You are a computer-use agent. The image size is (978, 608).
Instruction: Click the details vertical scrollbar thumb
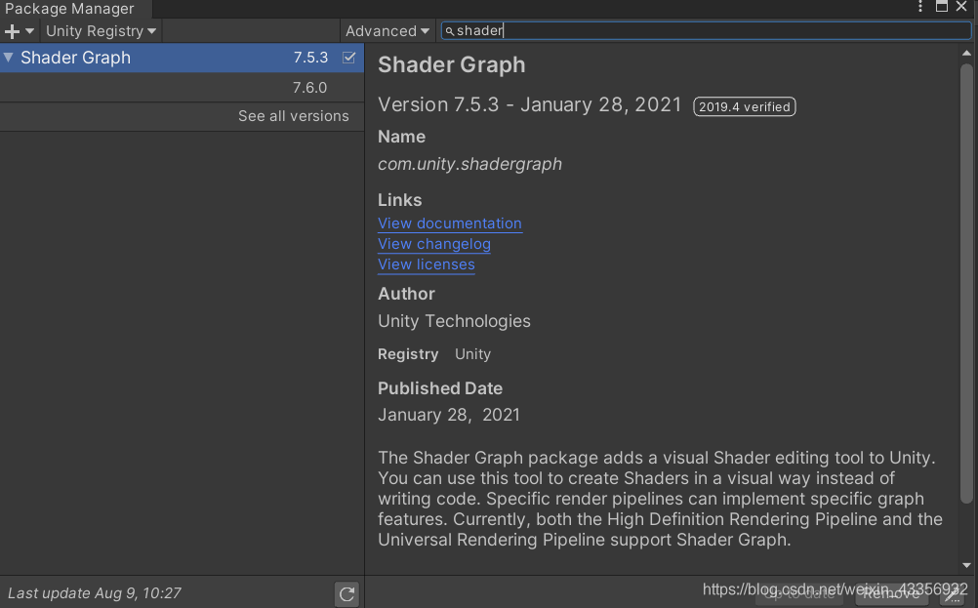(966, 283)
